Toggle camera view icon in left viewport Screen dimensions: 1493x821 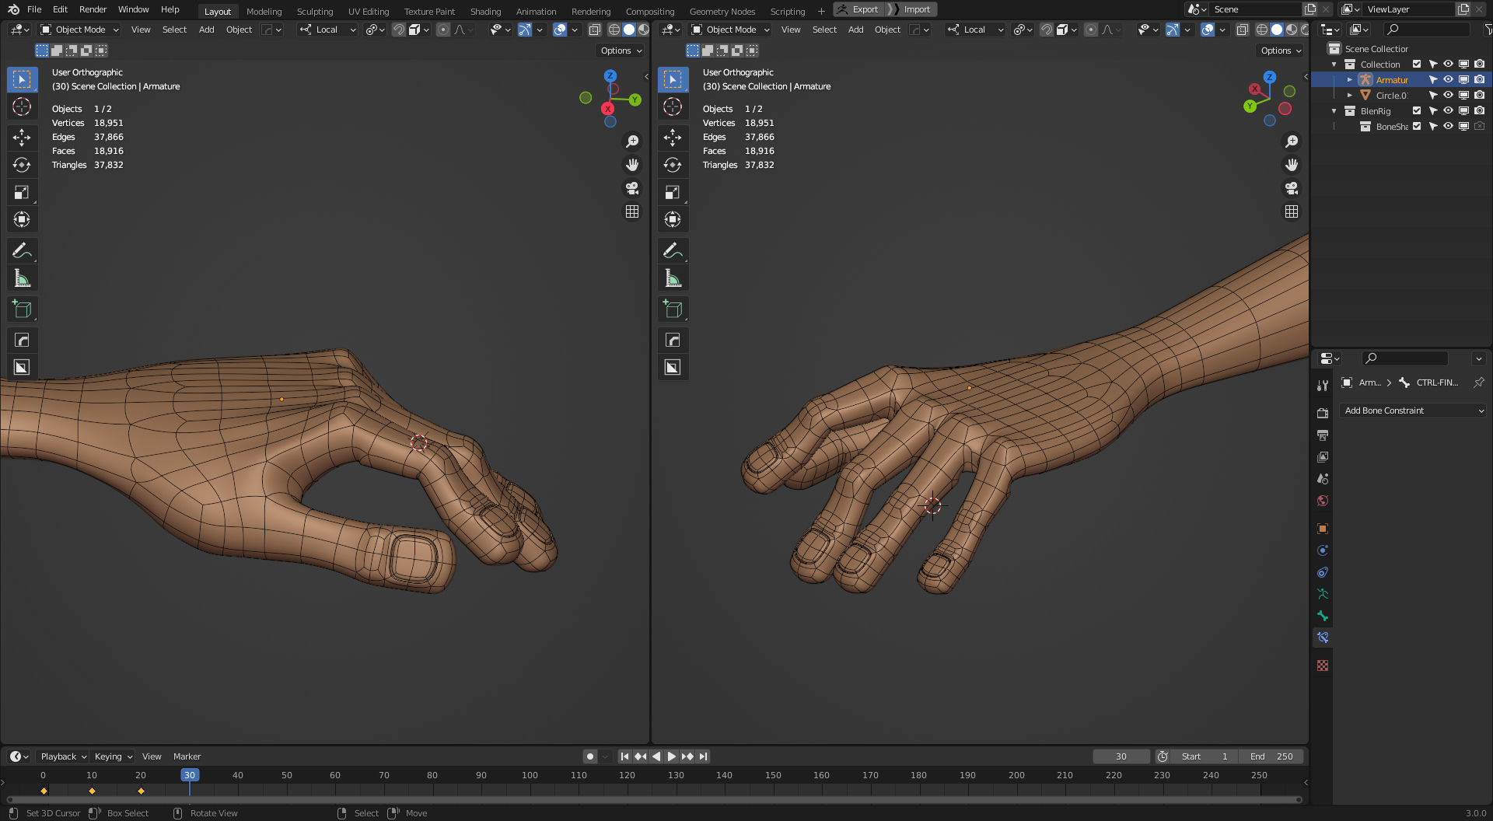632,188
